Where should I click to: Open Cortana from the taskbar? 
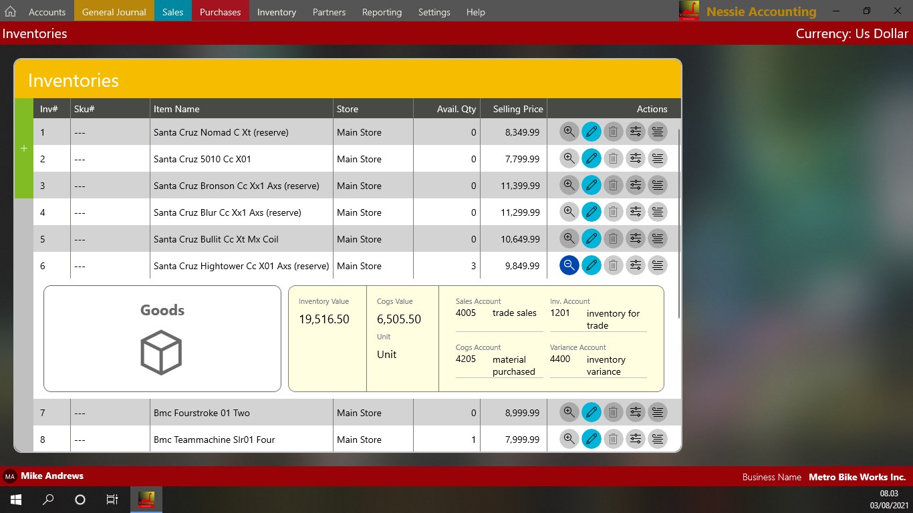click(80, 500)
